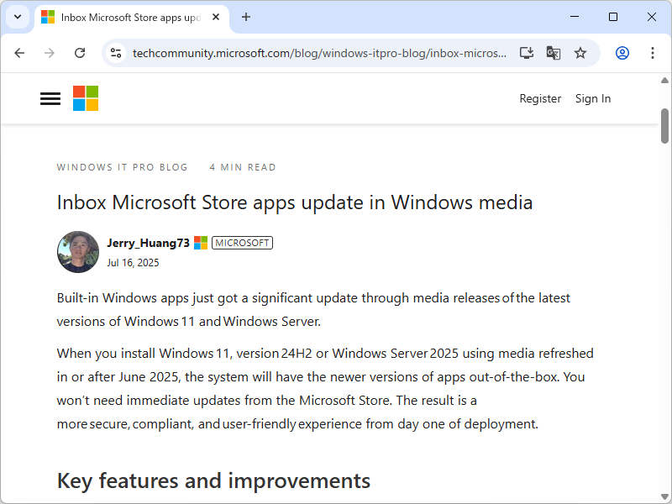
Task: Open a new tab with the plus button
Action: [246, 17]
